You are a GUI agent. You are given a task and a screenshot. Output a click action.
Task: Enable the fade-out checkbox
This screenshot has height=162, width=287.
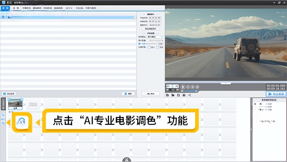[158, 47]
